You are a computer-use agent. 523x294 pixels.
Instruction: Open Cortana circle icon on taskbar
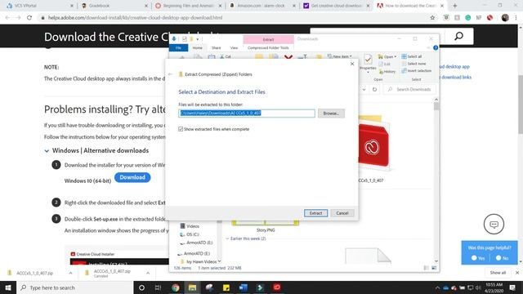tap(141, 287)
